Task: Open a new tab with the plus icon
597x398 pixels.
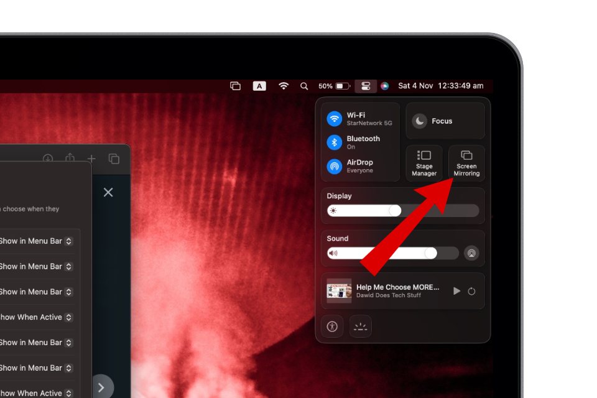Action: tap(91, 159)
